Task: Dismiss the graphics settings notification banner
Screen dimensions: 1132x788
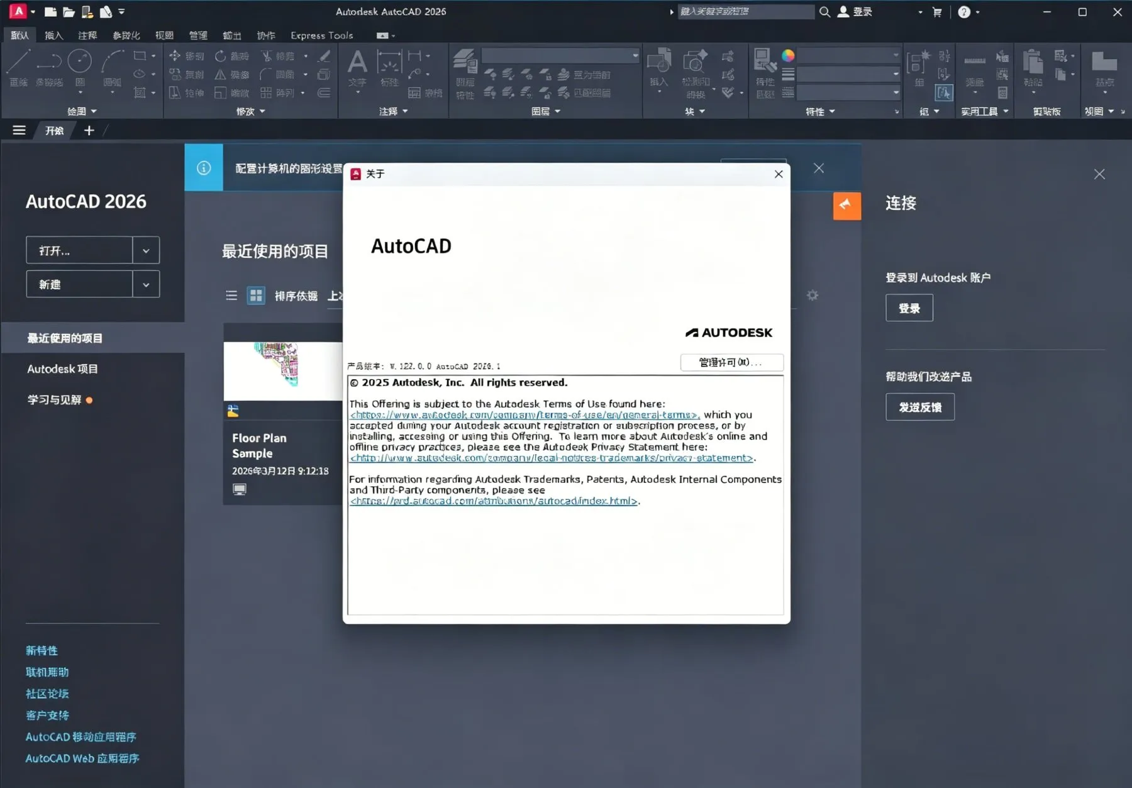Action: (x=819, y=168)
